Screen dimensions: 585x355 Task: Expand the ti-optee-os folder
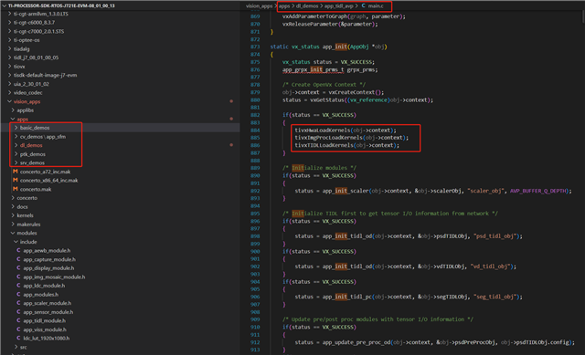[x=9, y=40]
